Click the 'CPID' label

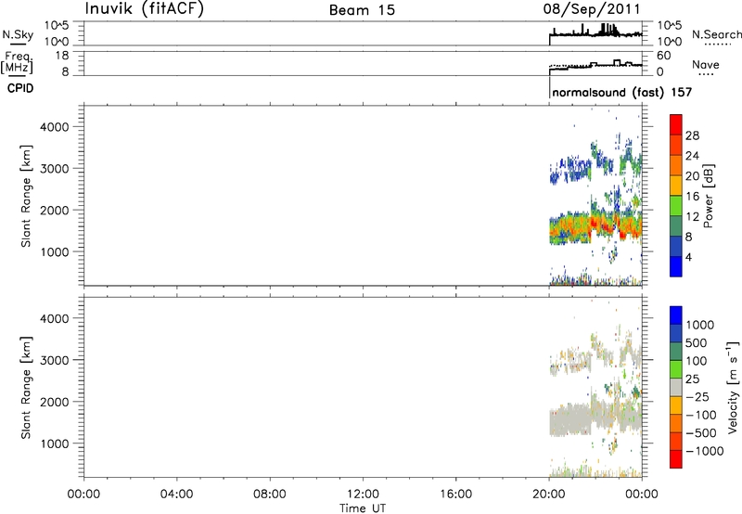(20, 88)
